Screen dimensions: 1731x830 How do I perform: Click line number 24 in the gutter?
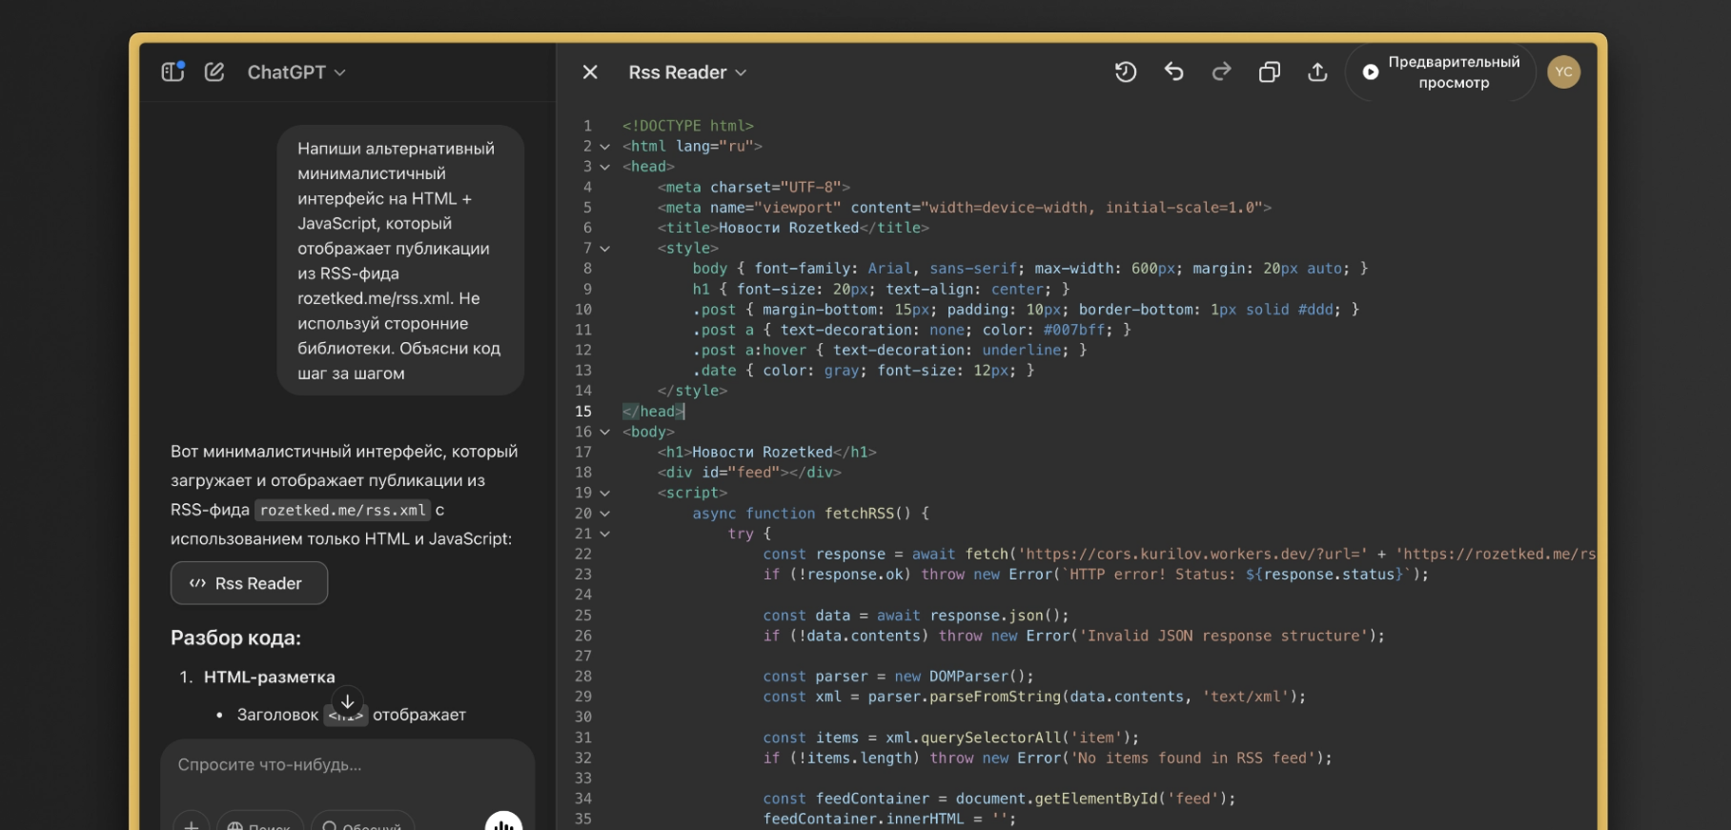pyautogui.click(x=583, y=596)
